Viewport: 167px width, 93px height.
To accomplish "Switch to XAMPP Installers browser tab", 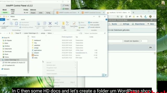I will [68, 13].
